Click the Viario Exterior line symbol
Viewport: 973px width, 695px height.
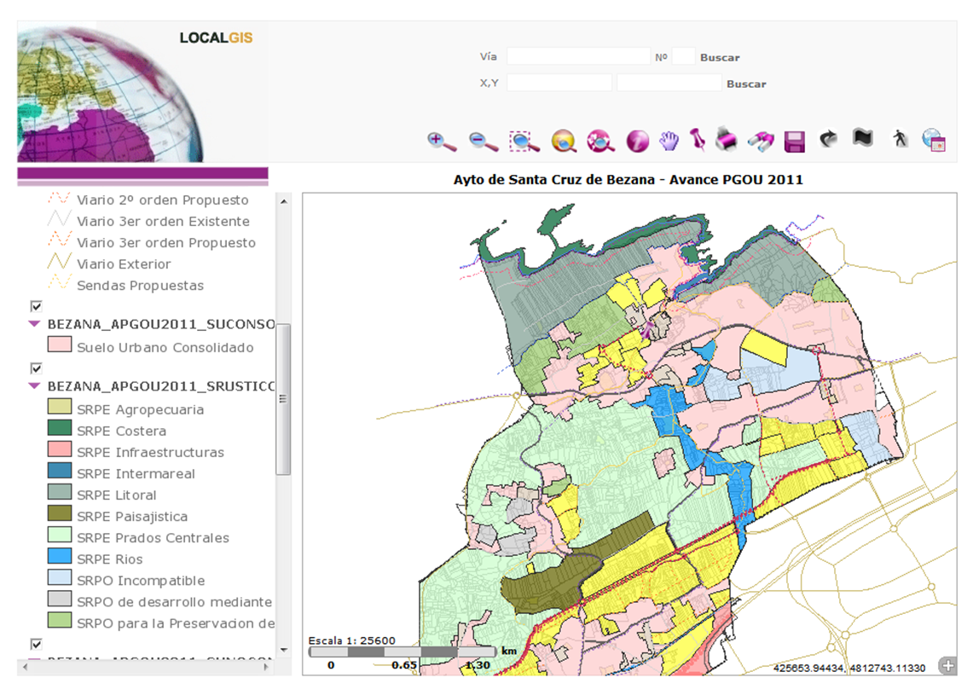[x=59, y=262]
